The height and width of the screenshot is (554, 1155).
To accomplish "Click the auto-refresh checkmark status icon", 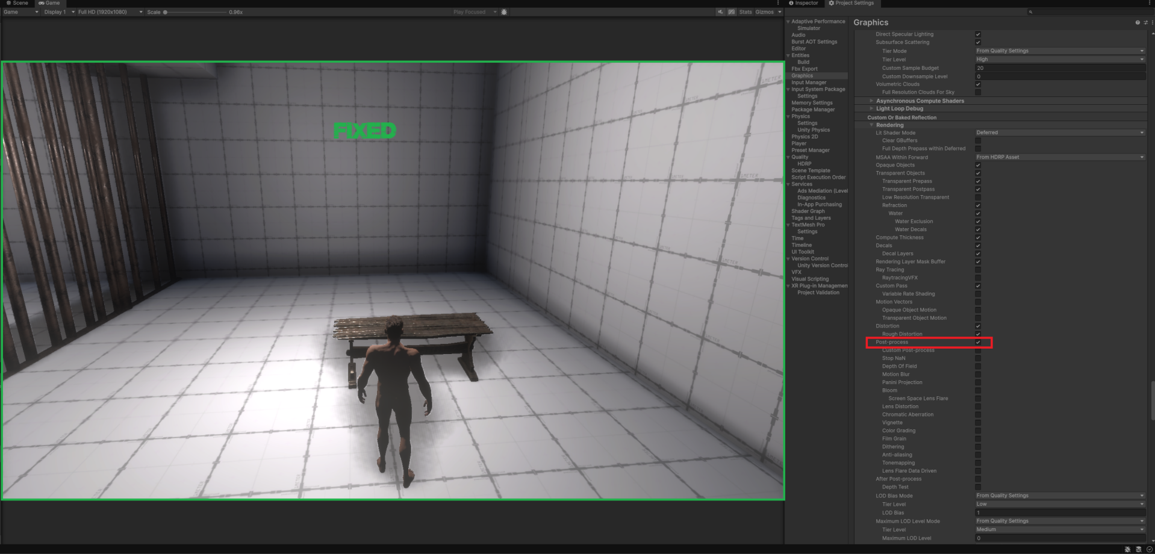I will (1149, 549).
